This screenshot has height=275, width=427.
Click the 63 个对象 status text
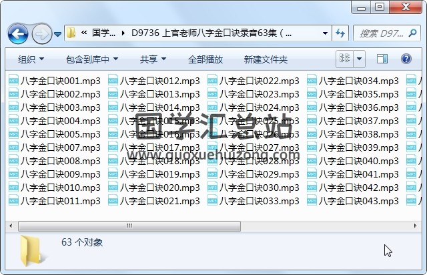tap(82, 242)
